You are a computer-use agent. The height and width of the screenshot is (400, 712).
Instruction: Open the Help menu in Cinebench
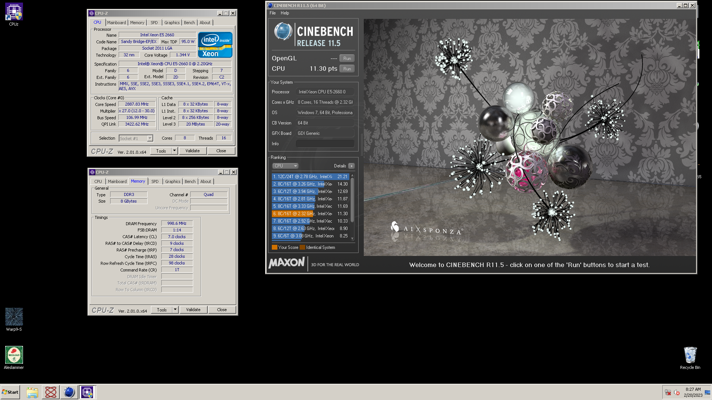[x=285, y=13]
